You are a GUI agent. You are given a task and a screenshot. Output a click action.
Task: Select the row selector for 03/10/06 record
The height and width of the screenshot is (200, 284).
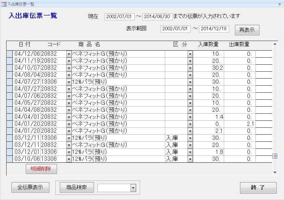pos(10,159)
